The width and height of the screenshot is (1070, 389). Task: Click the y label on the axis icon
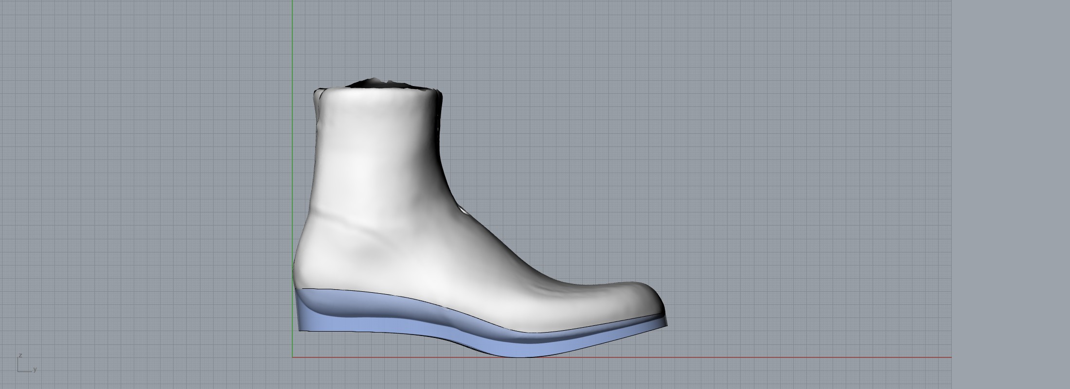pos(35,370)
